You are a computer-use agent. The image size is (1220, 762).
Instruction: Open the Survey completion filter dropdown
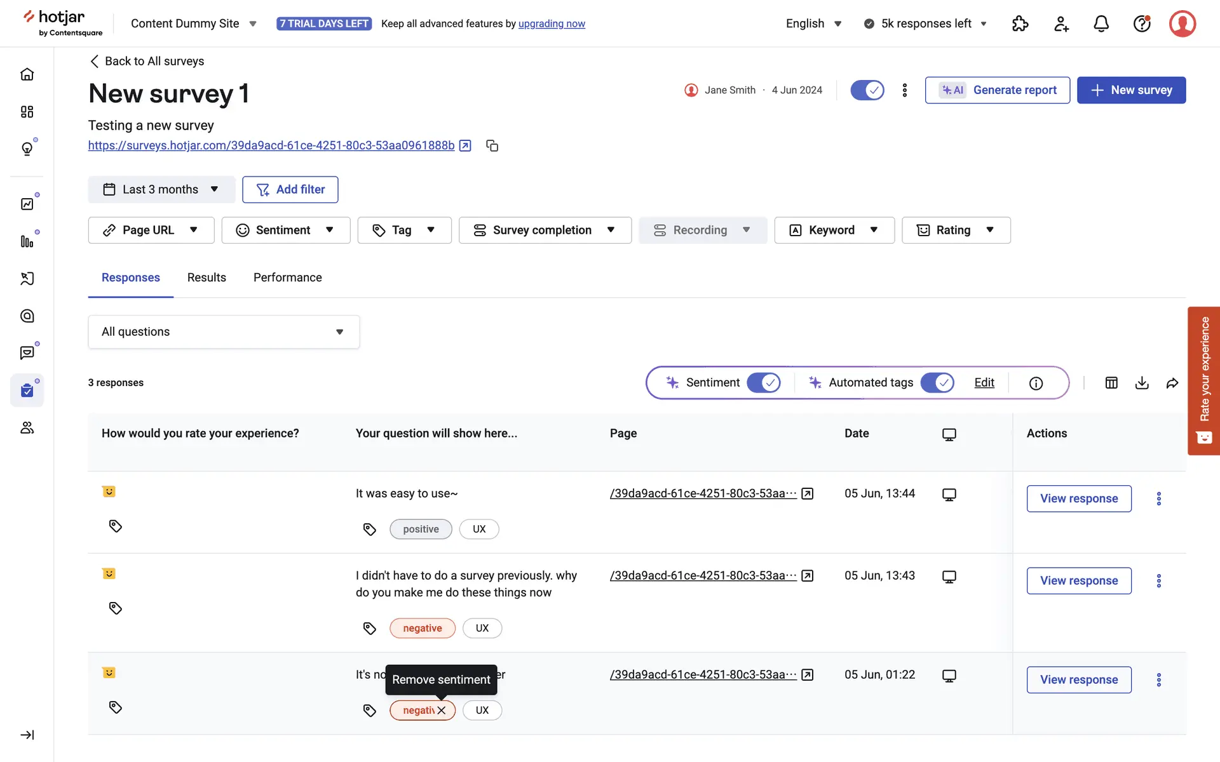tap(545, 230)
